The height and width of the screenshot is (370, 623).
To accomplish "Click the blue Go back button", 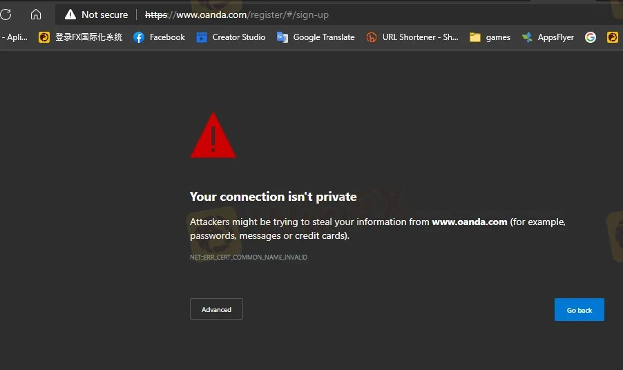I will 579,310.
